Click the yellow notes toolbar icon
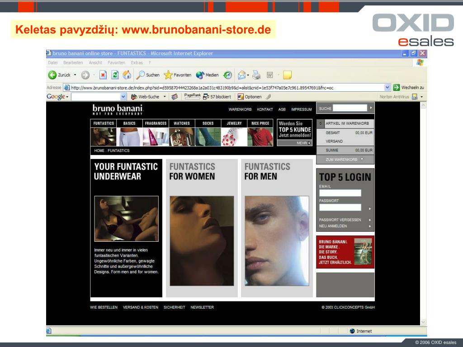 pos(287,75)
